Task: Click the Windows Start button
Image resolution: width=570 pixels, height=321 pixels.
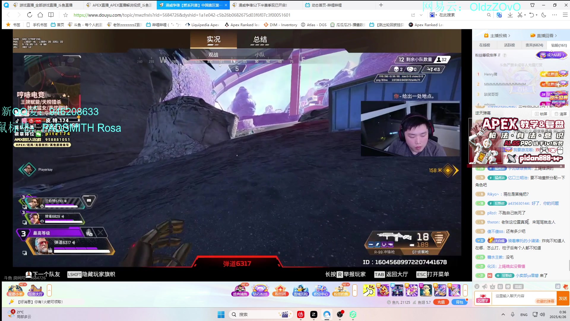Action: [221, 314]
